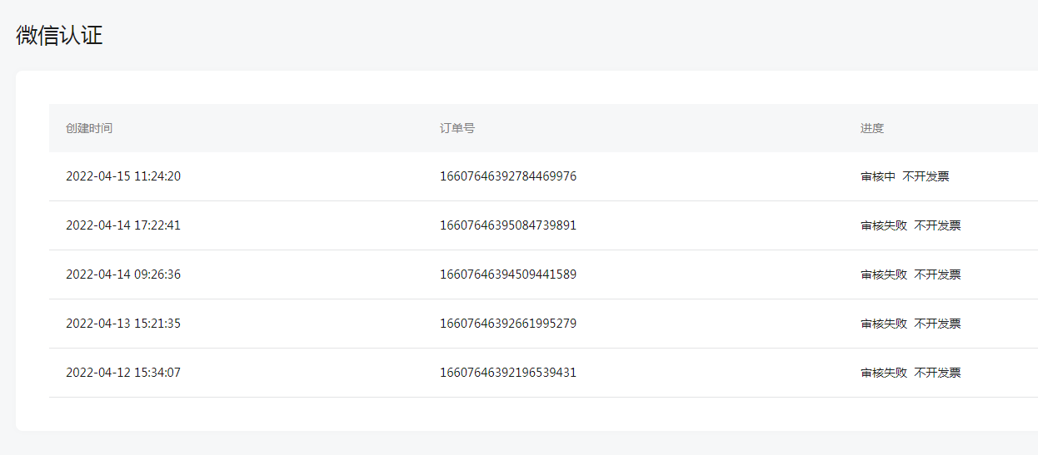1038x455 pixels.
Task: Click 不开发票 in the 09:26:36 row
Action: coord(937,274)
